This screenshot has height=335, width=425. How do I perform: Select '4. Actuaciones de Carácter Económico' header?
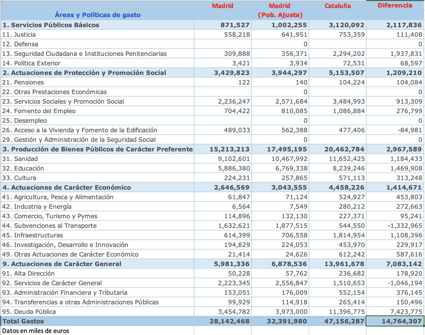tap(67, 187)
